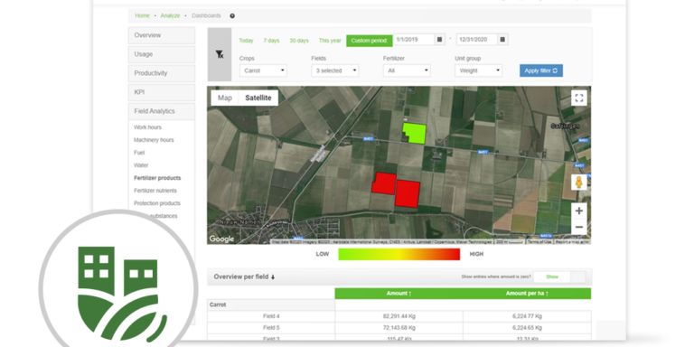Go to Home breadcrumb link
The width and height of the screenshot is (694, 347).
click(x=142, y=15)
